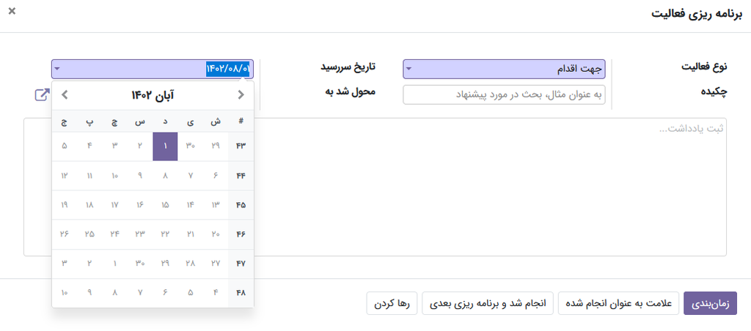Select highlighted day ۱ in week ۴۳

click(x=165, y=146)
